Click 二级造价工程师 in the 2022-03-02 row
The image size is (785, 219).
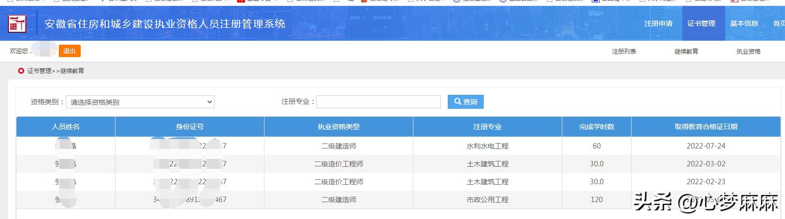tap(339, 164)
